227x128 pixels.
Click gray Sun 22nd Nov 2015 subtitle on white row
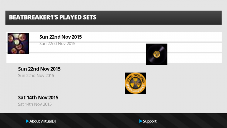point(57,44)
